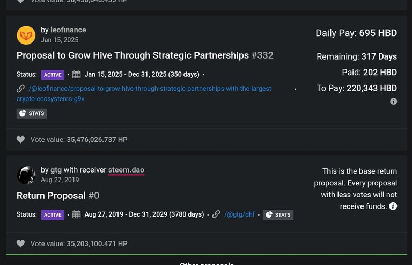Click vote value 35,203,100.471 HP
412x265 pixels.
click(x=79, y=243)
